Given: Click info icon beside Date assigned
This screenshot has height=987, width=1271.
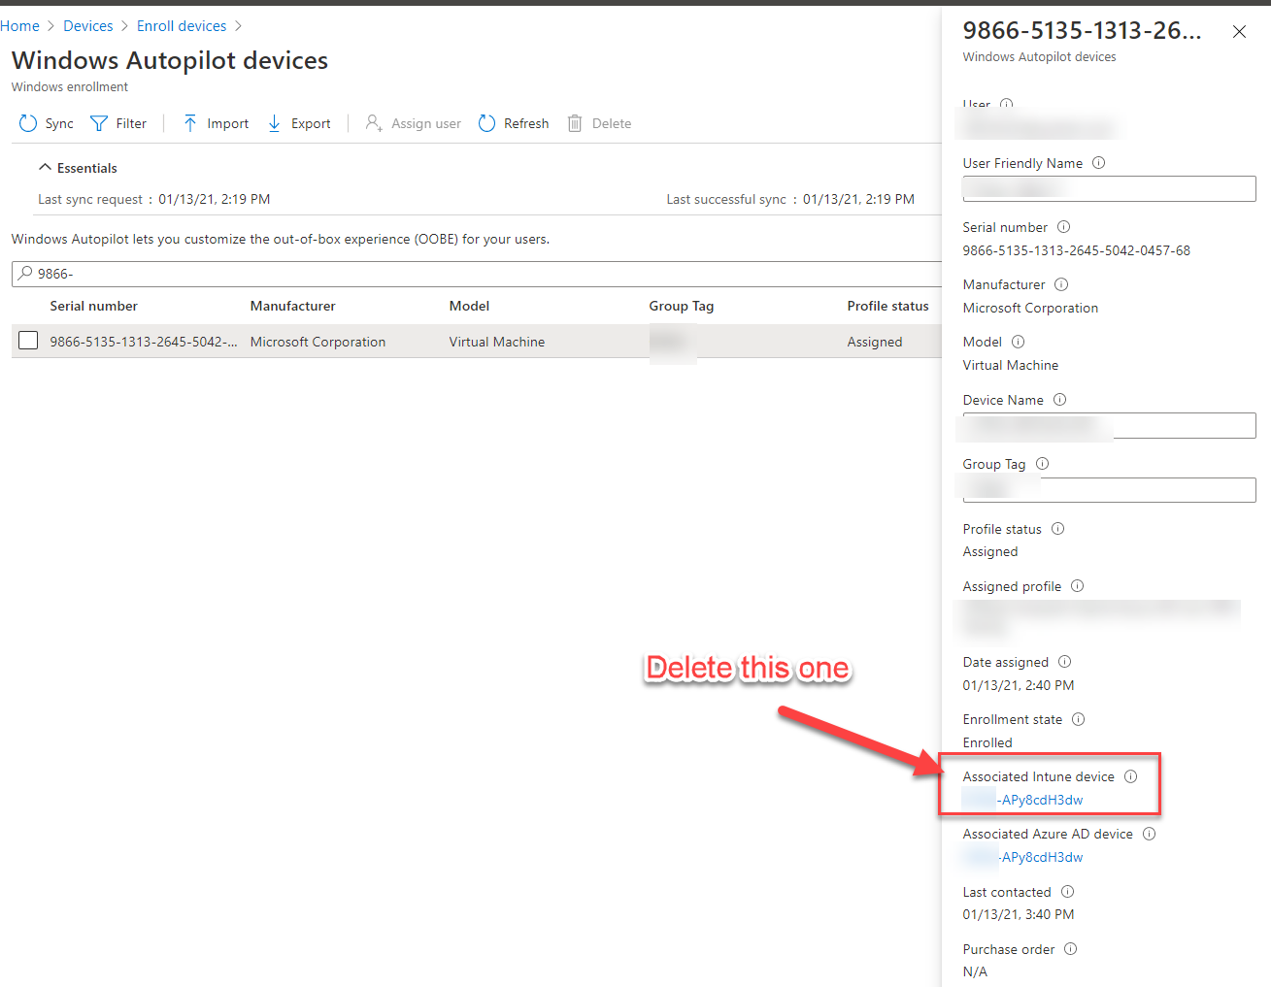Looking at the screenshot, I should coord(1064,662).
